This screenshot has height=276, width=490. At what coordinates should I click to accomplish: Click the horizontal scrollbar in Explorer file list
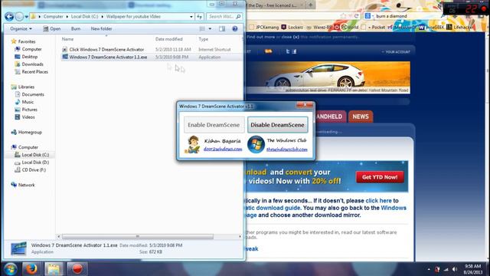click(x=138, y=237)
